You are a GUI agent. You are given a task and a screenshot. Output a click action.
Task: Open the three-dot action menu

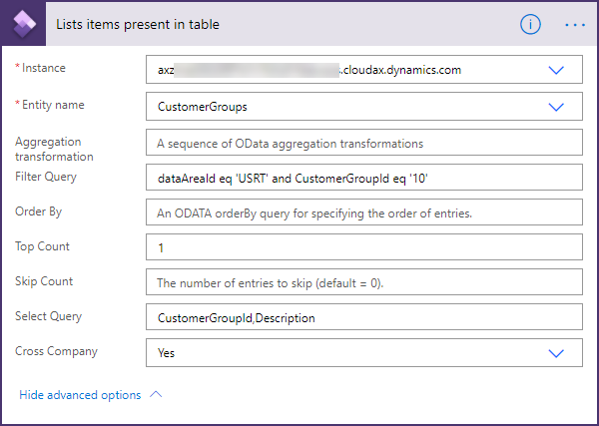pyautogui.click(x=575, y=25)
